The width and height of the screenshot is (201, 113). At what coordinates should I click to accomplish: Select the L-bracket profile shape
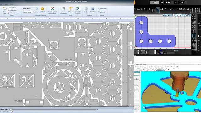194,36
